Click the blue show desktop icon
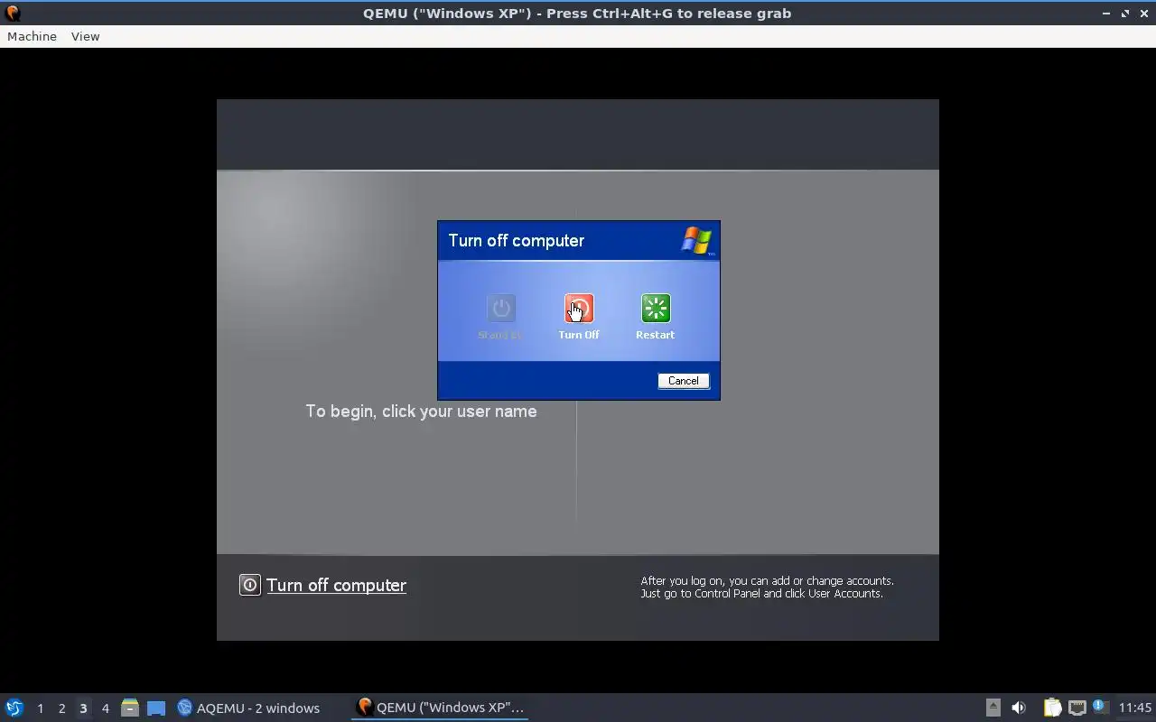This screenshot has height=722, width=1156. click(156, 708)
